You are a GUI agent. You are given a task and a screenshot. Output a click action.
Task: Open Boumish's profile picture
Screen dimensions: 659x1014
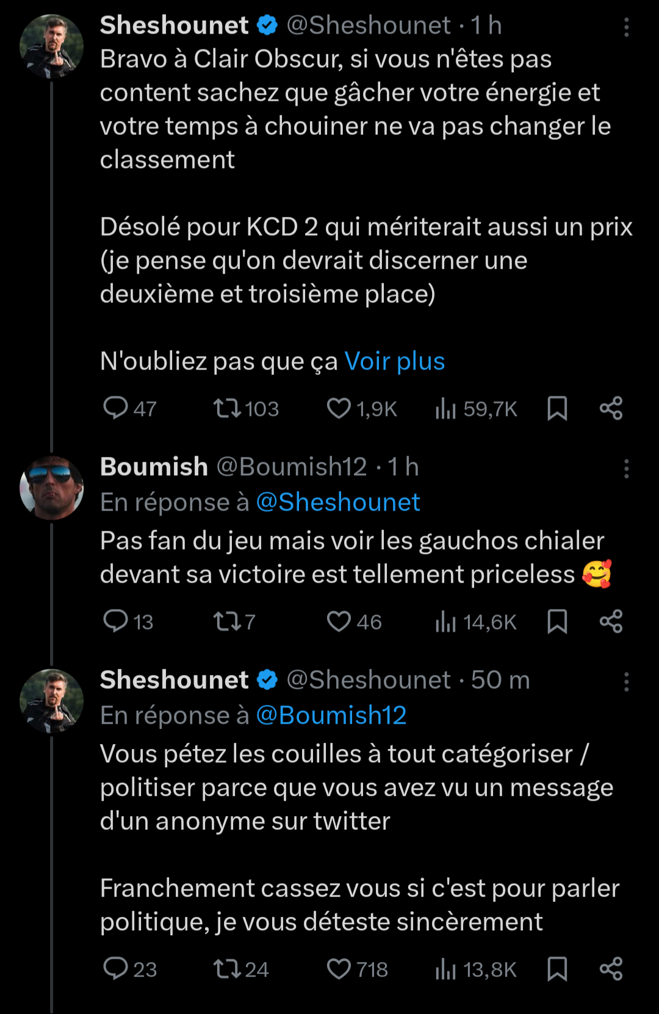tap(51, 487)
